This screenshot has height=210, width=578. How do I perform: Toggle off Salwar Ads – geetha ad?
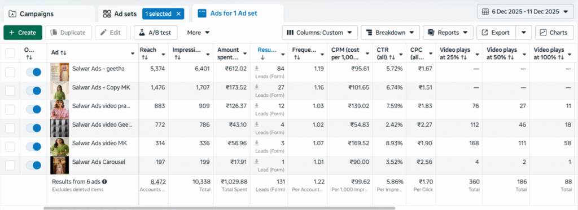pyautogui.click(x=33, y=72)
